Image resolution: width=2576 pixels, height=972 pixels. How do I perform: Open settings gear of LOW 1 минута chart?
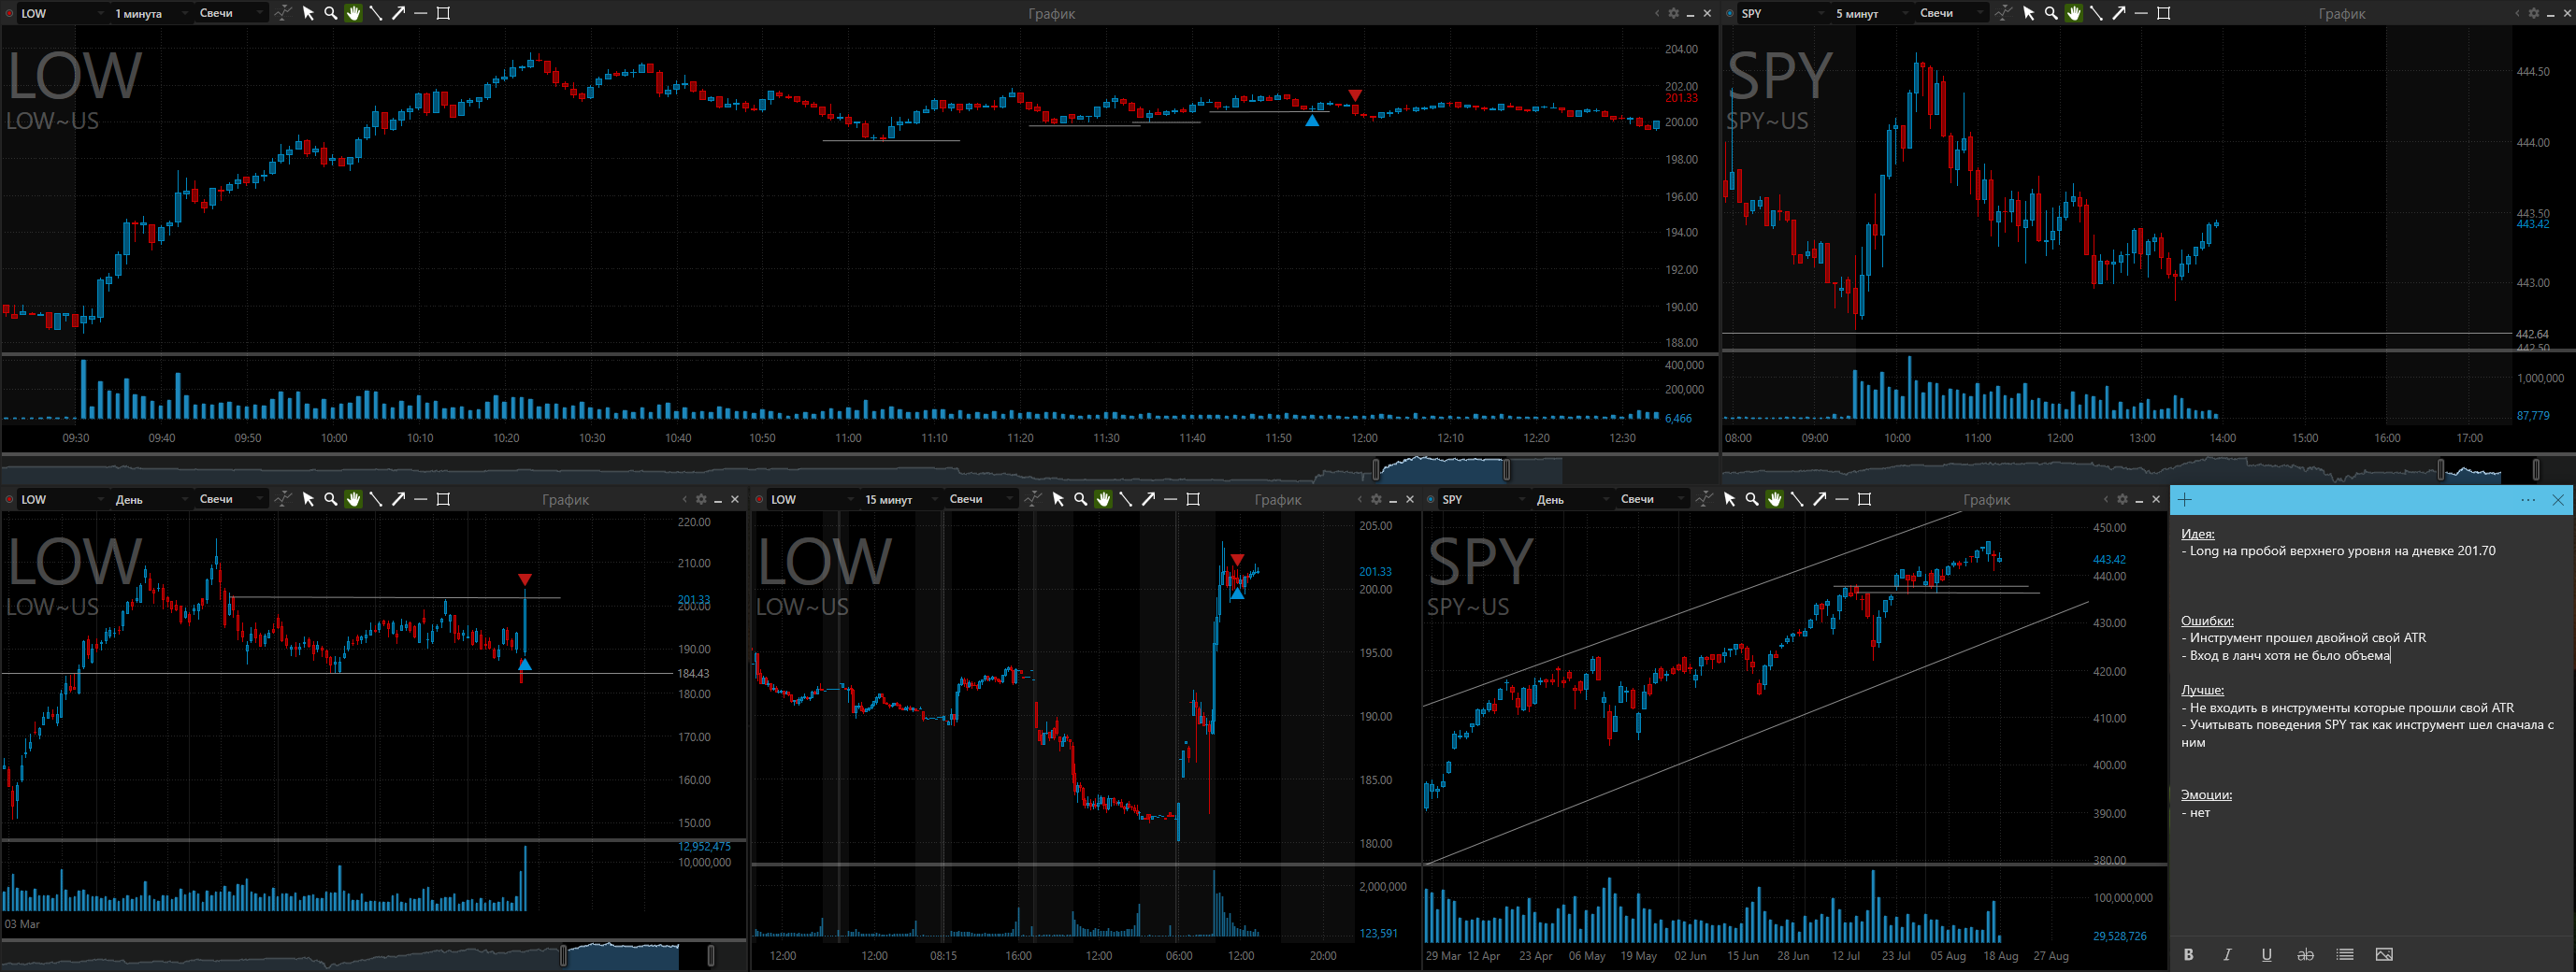(1673, 13)
